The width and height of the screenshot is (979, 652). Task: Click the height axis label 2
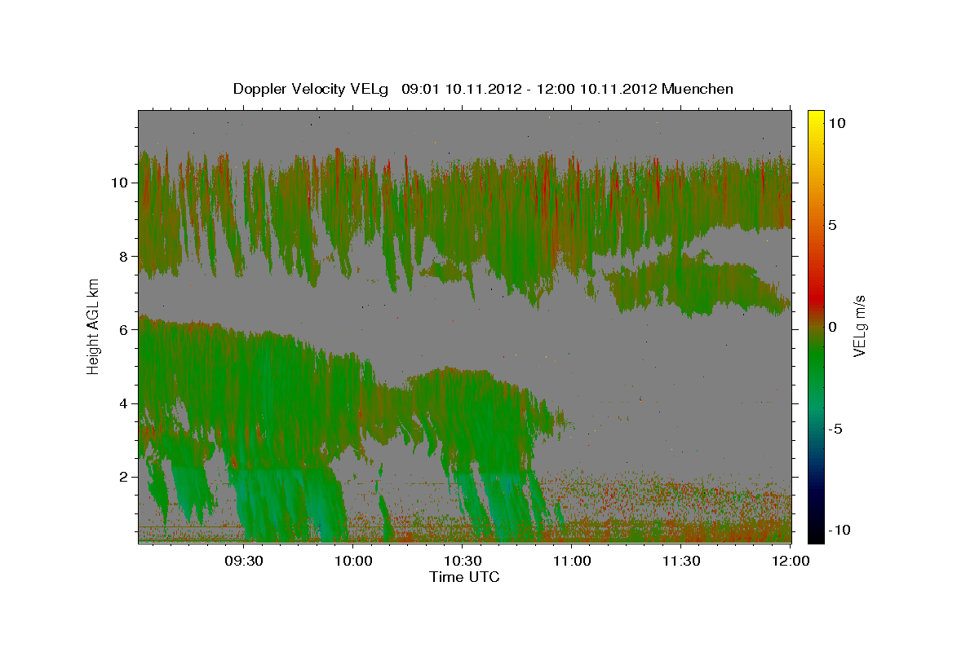click(x=123, y=477)
